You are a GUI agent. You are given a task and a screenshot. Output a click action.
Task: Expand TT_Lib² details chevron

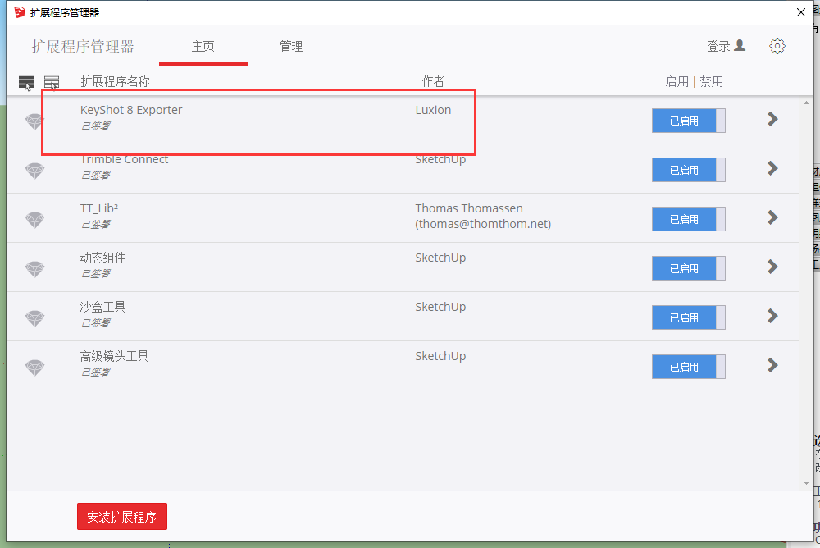coord(772,217)
